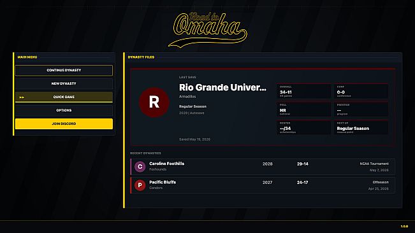Viewport: 415px width, 233px height.
Task: Click the Road to Omaha logo
Action: (208, 29)
